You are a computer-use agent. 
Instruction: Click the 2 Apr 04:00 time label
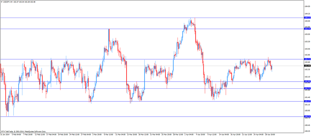(189, 135)
